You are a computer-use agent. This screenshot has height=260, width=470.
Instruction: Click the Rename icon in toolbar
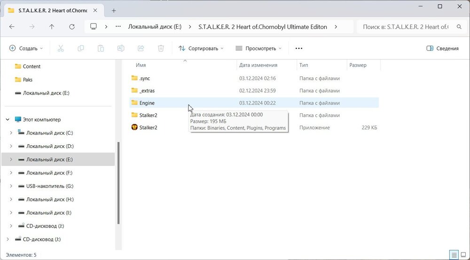(121, 48)
